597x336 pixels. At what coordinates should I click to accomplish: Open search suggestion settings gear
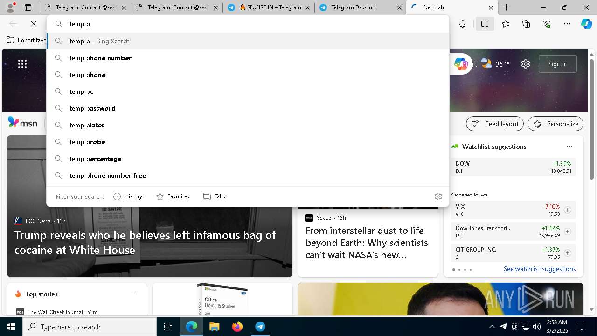(x=438, y=196)
